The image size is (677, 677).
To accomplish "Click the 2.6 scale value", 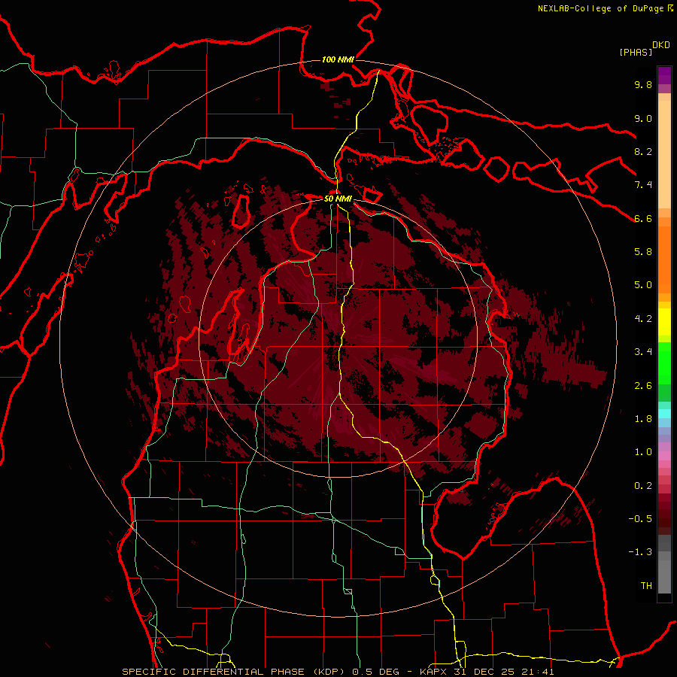I will coord(643,386).
